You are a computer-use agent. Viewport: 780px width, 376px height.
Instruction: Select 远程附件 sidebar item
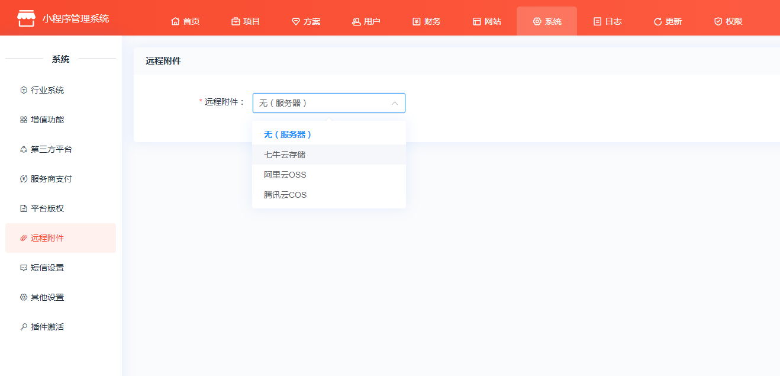point(60,238)
